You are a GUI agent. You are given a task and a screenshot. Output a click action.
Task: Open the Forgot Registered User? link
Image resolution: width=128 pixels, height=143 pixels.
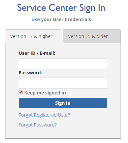(x=44, y=115)
